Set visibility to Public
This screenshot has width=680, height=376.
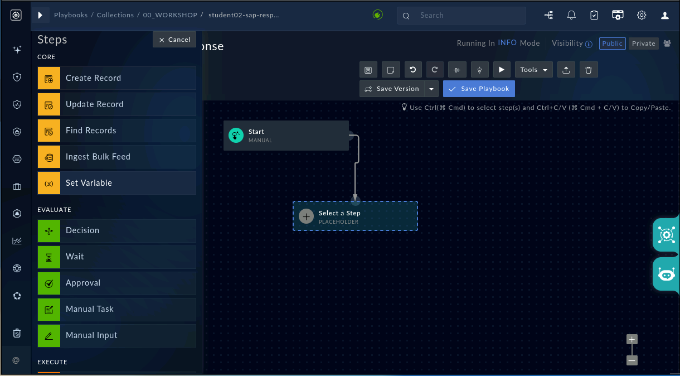(x=613, y=44)
